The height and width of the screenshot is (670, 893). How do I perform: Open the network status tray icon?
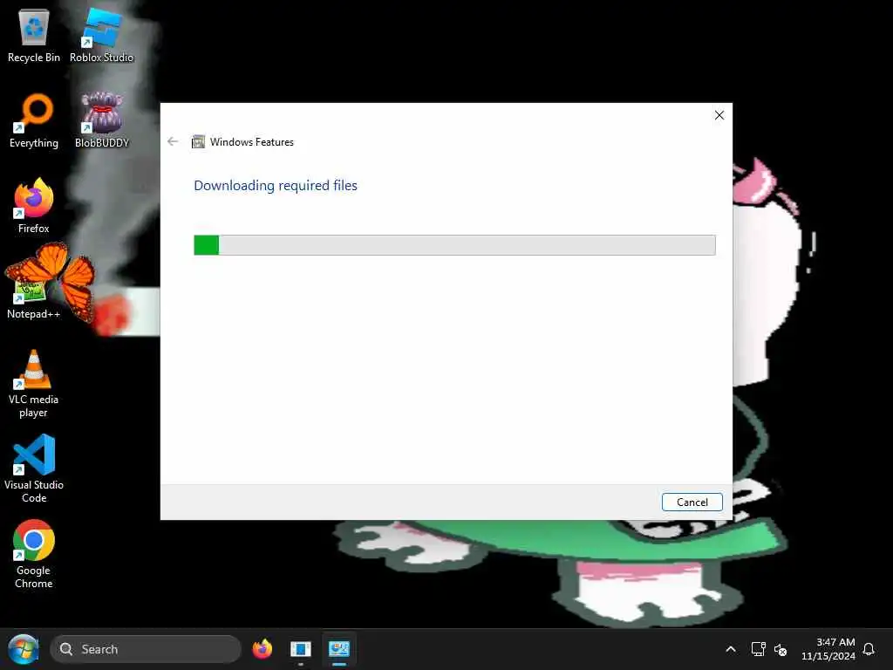[758, 649]
